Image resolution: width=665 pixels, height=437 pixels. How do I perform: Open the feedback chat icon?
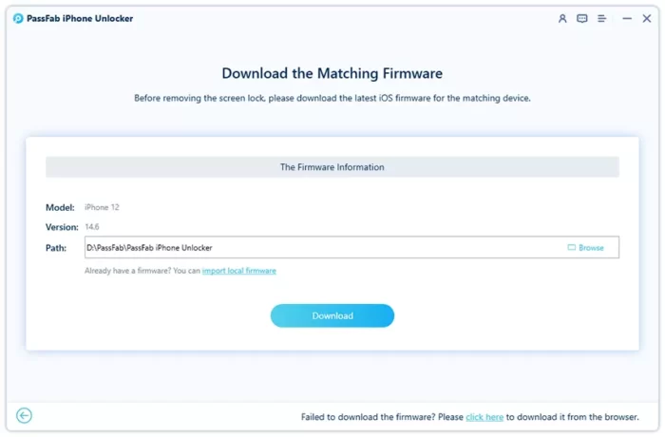[581, 18]
